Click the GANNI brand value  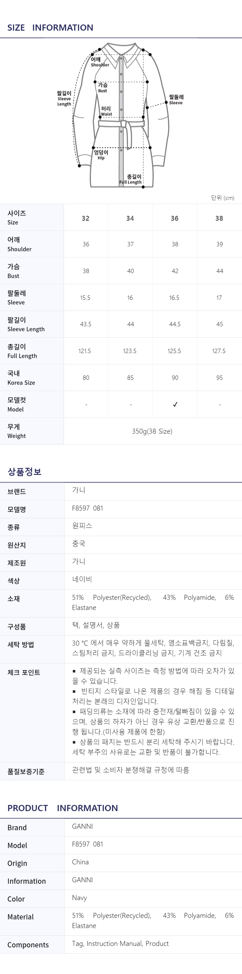82,826
